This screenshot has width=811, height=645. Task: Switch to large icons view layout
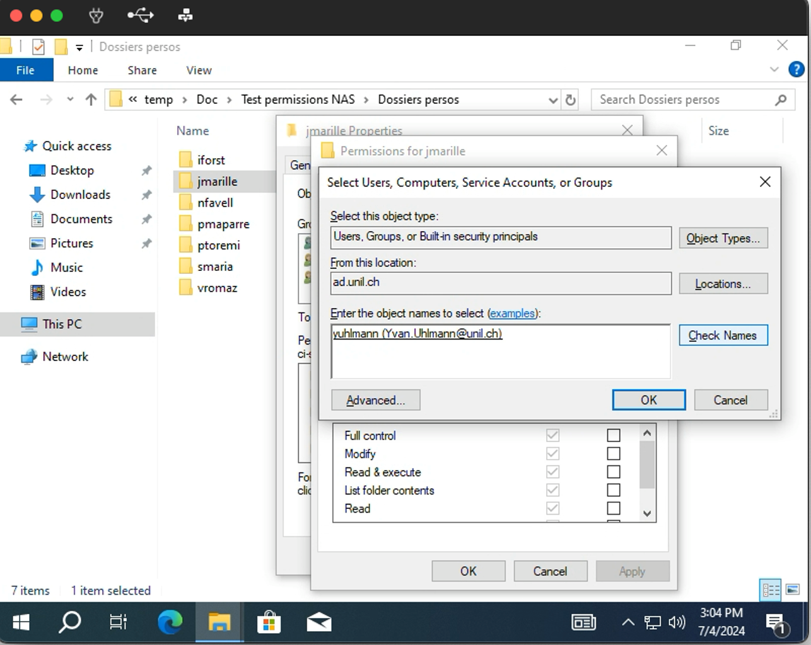pyautogui.click(x=793, y=590)
